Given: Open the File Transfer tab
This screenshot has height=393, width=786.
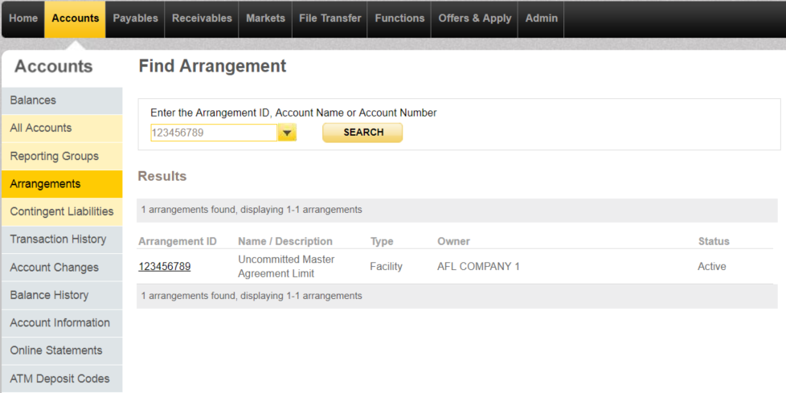Looking at the screenshot, I should [x=330, y=18].
